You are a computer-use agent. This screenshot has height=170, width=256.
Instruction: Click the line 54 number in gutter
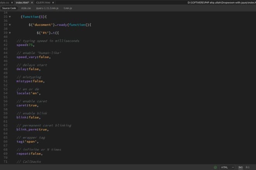pos(5,93)
